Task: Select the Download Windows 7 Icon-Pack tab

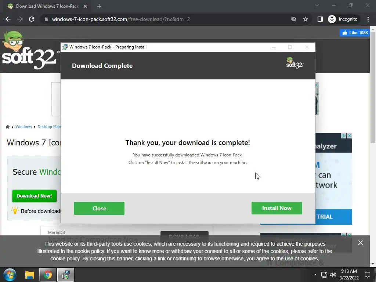Action: pos(47,6)
